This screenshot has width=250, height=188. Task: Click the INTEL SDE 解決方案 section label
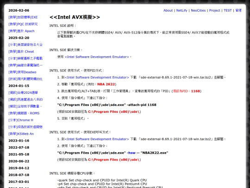click(x=66, y=50)
